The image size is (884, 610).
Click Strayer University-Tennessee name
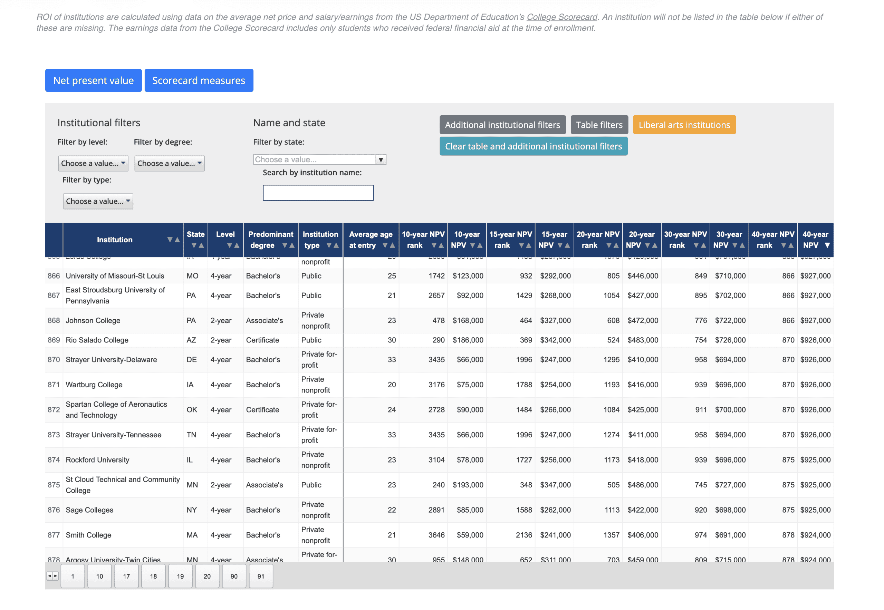pos(114,435)
